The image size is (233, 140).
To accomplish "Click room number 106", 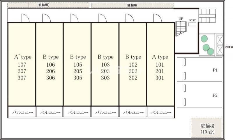I will coord(50,65).
